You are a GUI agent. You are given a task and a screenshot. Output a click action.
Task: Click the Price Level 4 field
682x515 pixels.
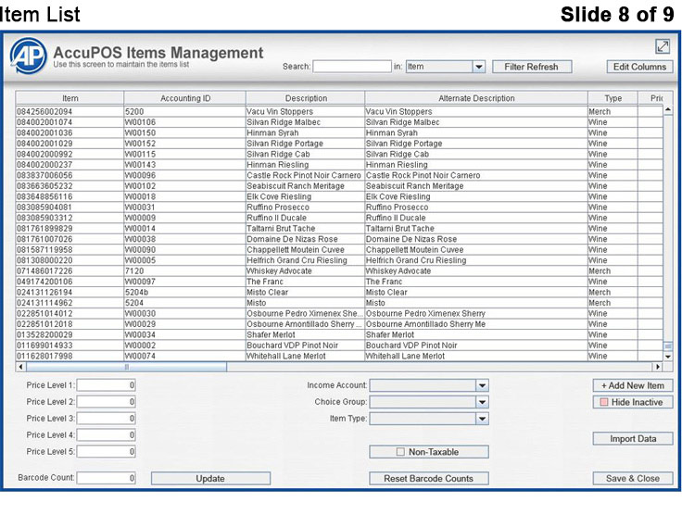(x=107, y=435)
